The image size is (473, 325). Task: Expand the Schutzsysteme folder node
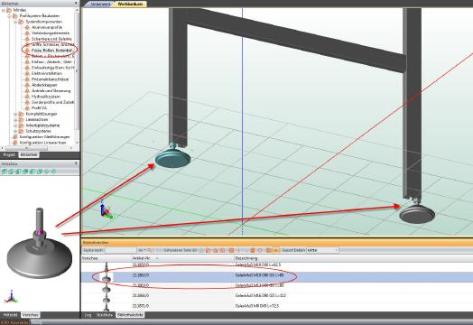(15, 131)
